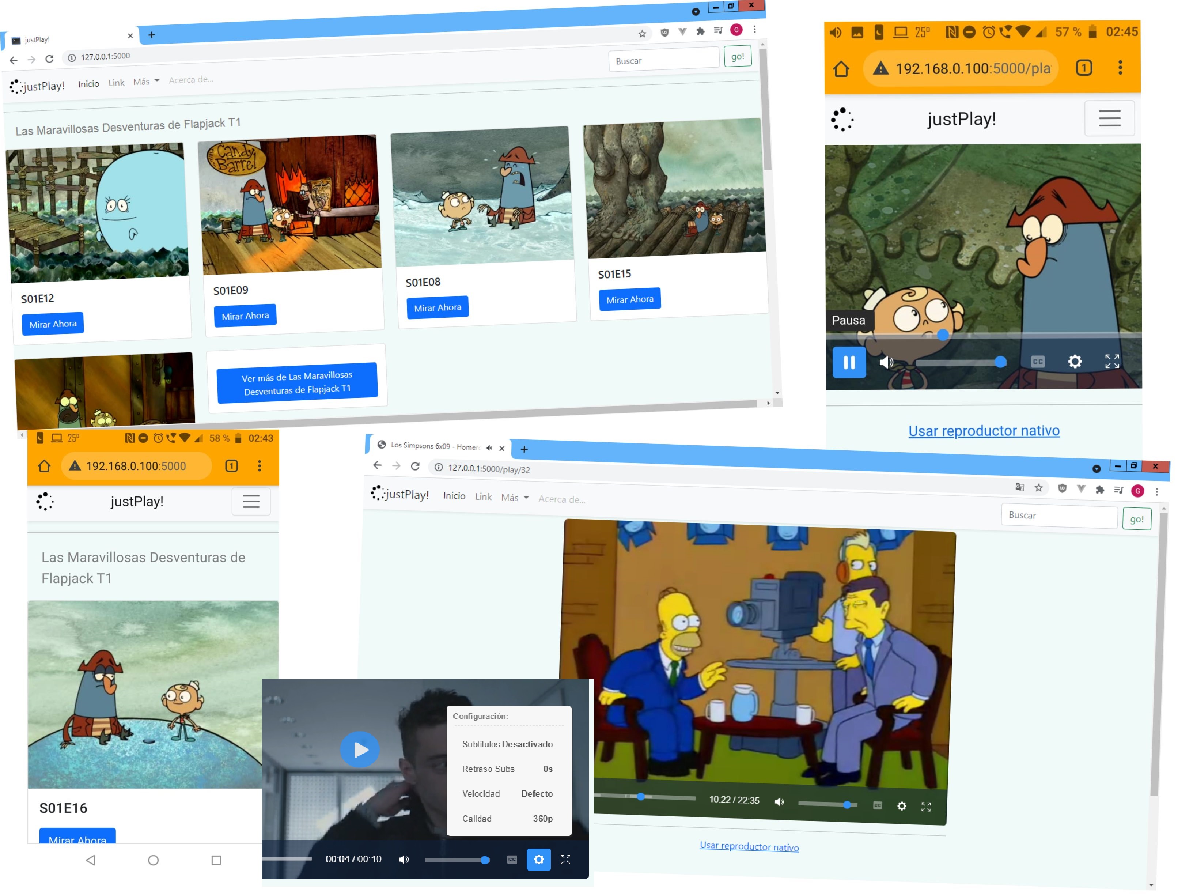Click the Buscar search field in the top browser

[x=663, y=59]
